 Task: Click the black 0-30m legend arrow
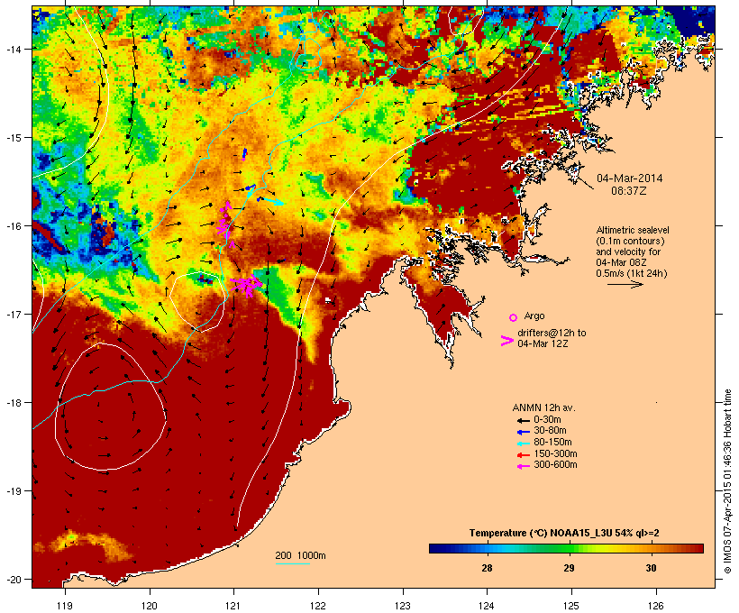(523, 420)
